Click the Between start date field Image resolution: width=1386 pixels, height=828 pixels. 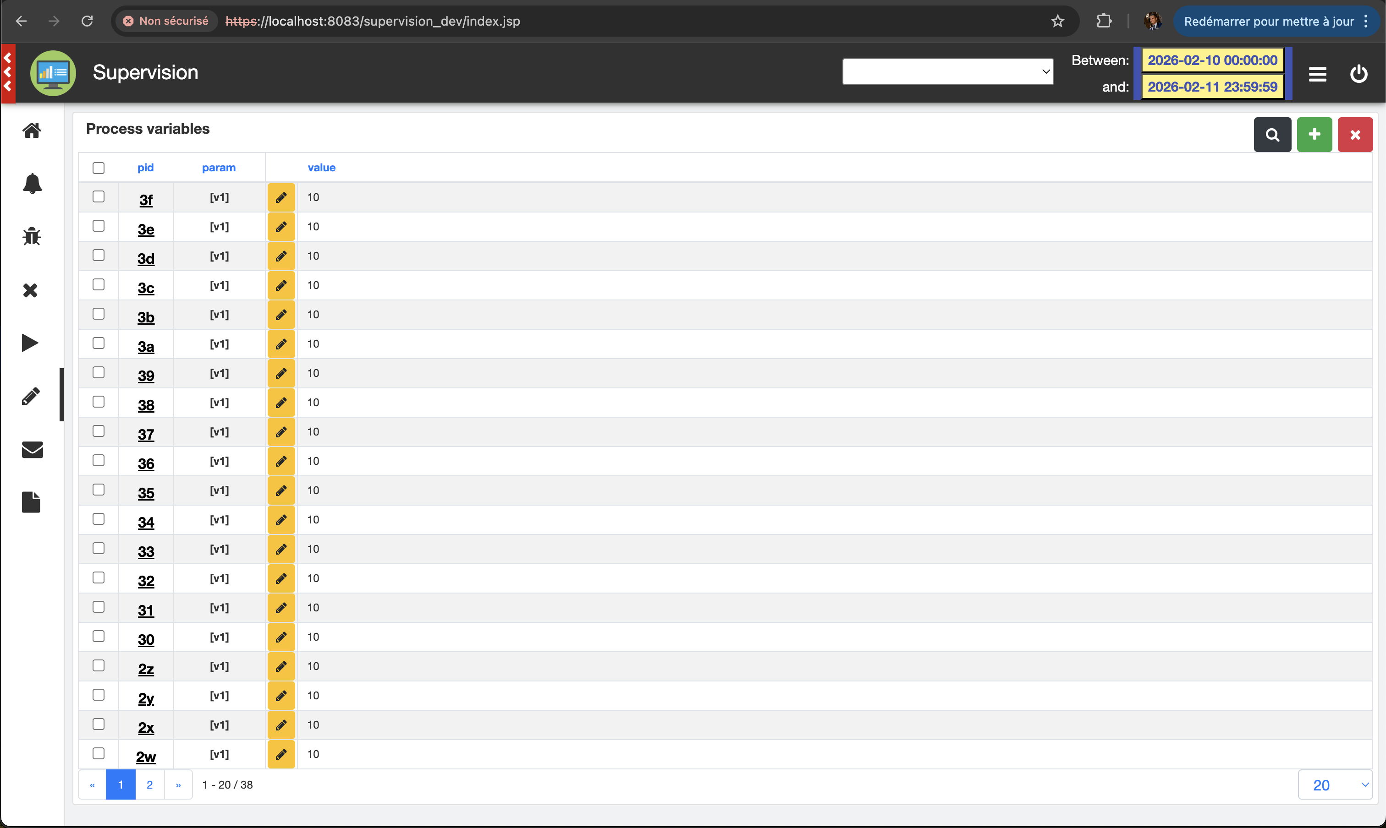(1212, 60)
